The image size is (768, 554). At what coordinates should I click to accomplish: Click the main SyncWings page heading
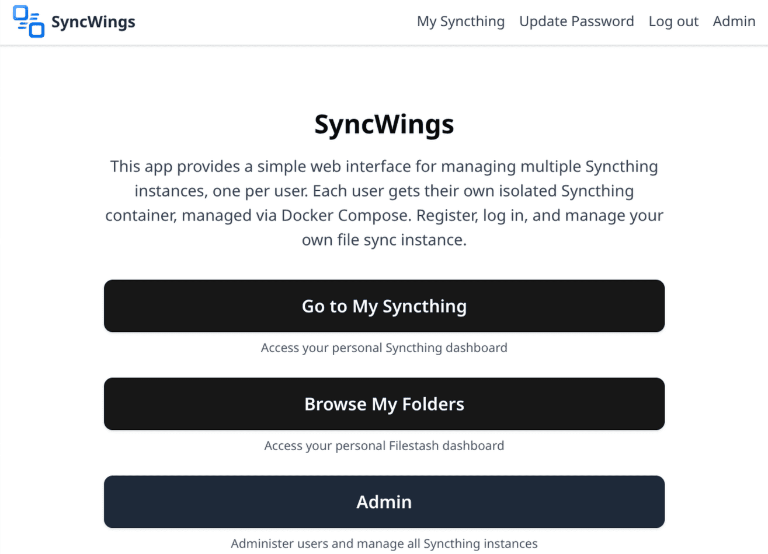(x=384, y=124)
